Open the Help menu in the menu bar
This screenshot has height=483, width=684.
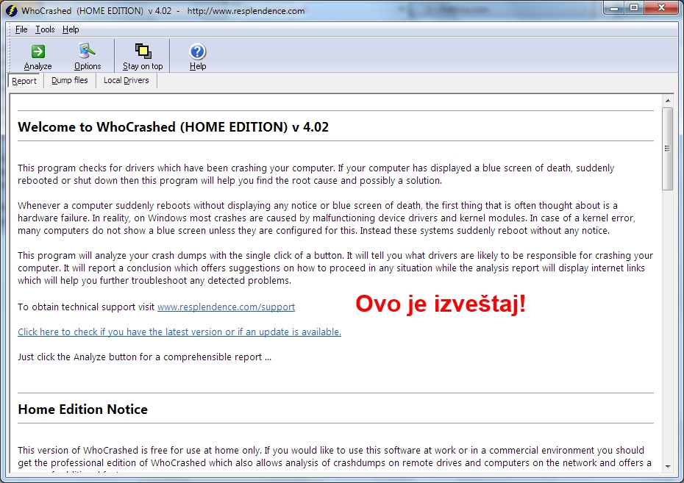click(70, 29)
